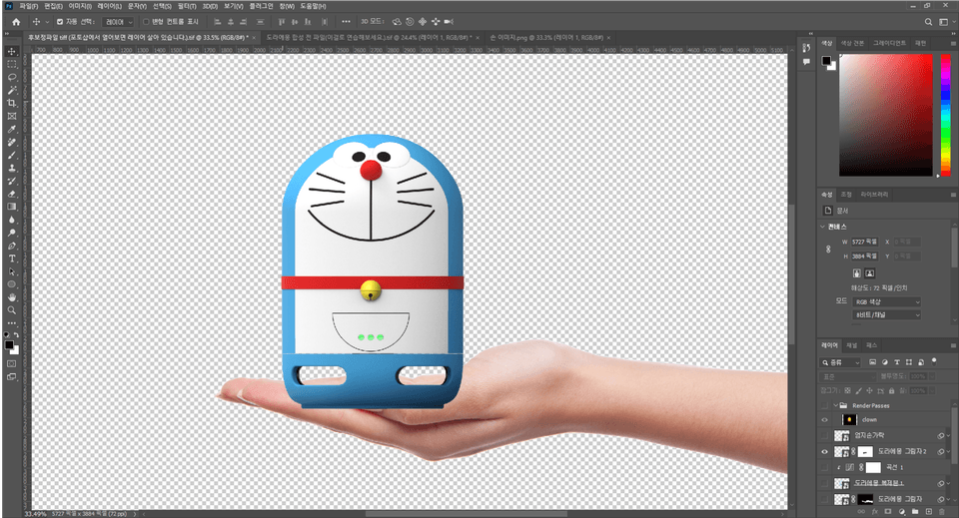
Task: Open the 필터(T) menu
Action: tap(187, 6)
